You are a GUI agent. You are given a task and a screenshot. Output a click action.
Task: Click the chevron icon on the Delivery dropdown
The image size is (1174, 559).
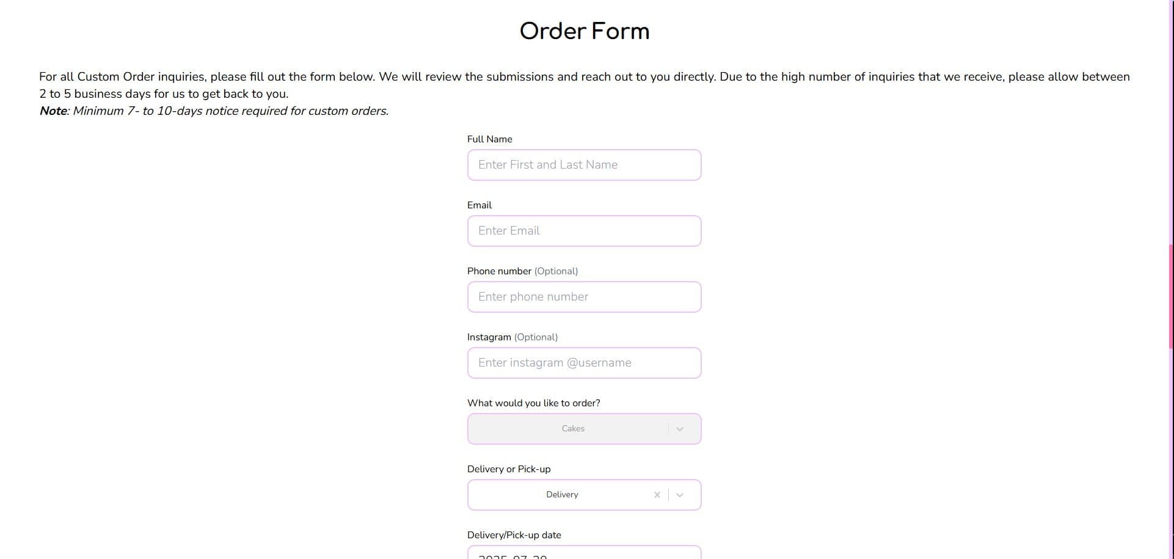pyautogui.click(x=680, y=495)
